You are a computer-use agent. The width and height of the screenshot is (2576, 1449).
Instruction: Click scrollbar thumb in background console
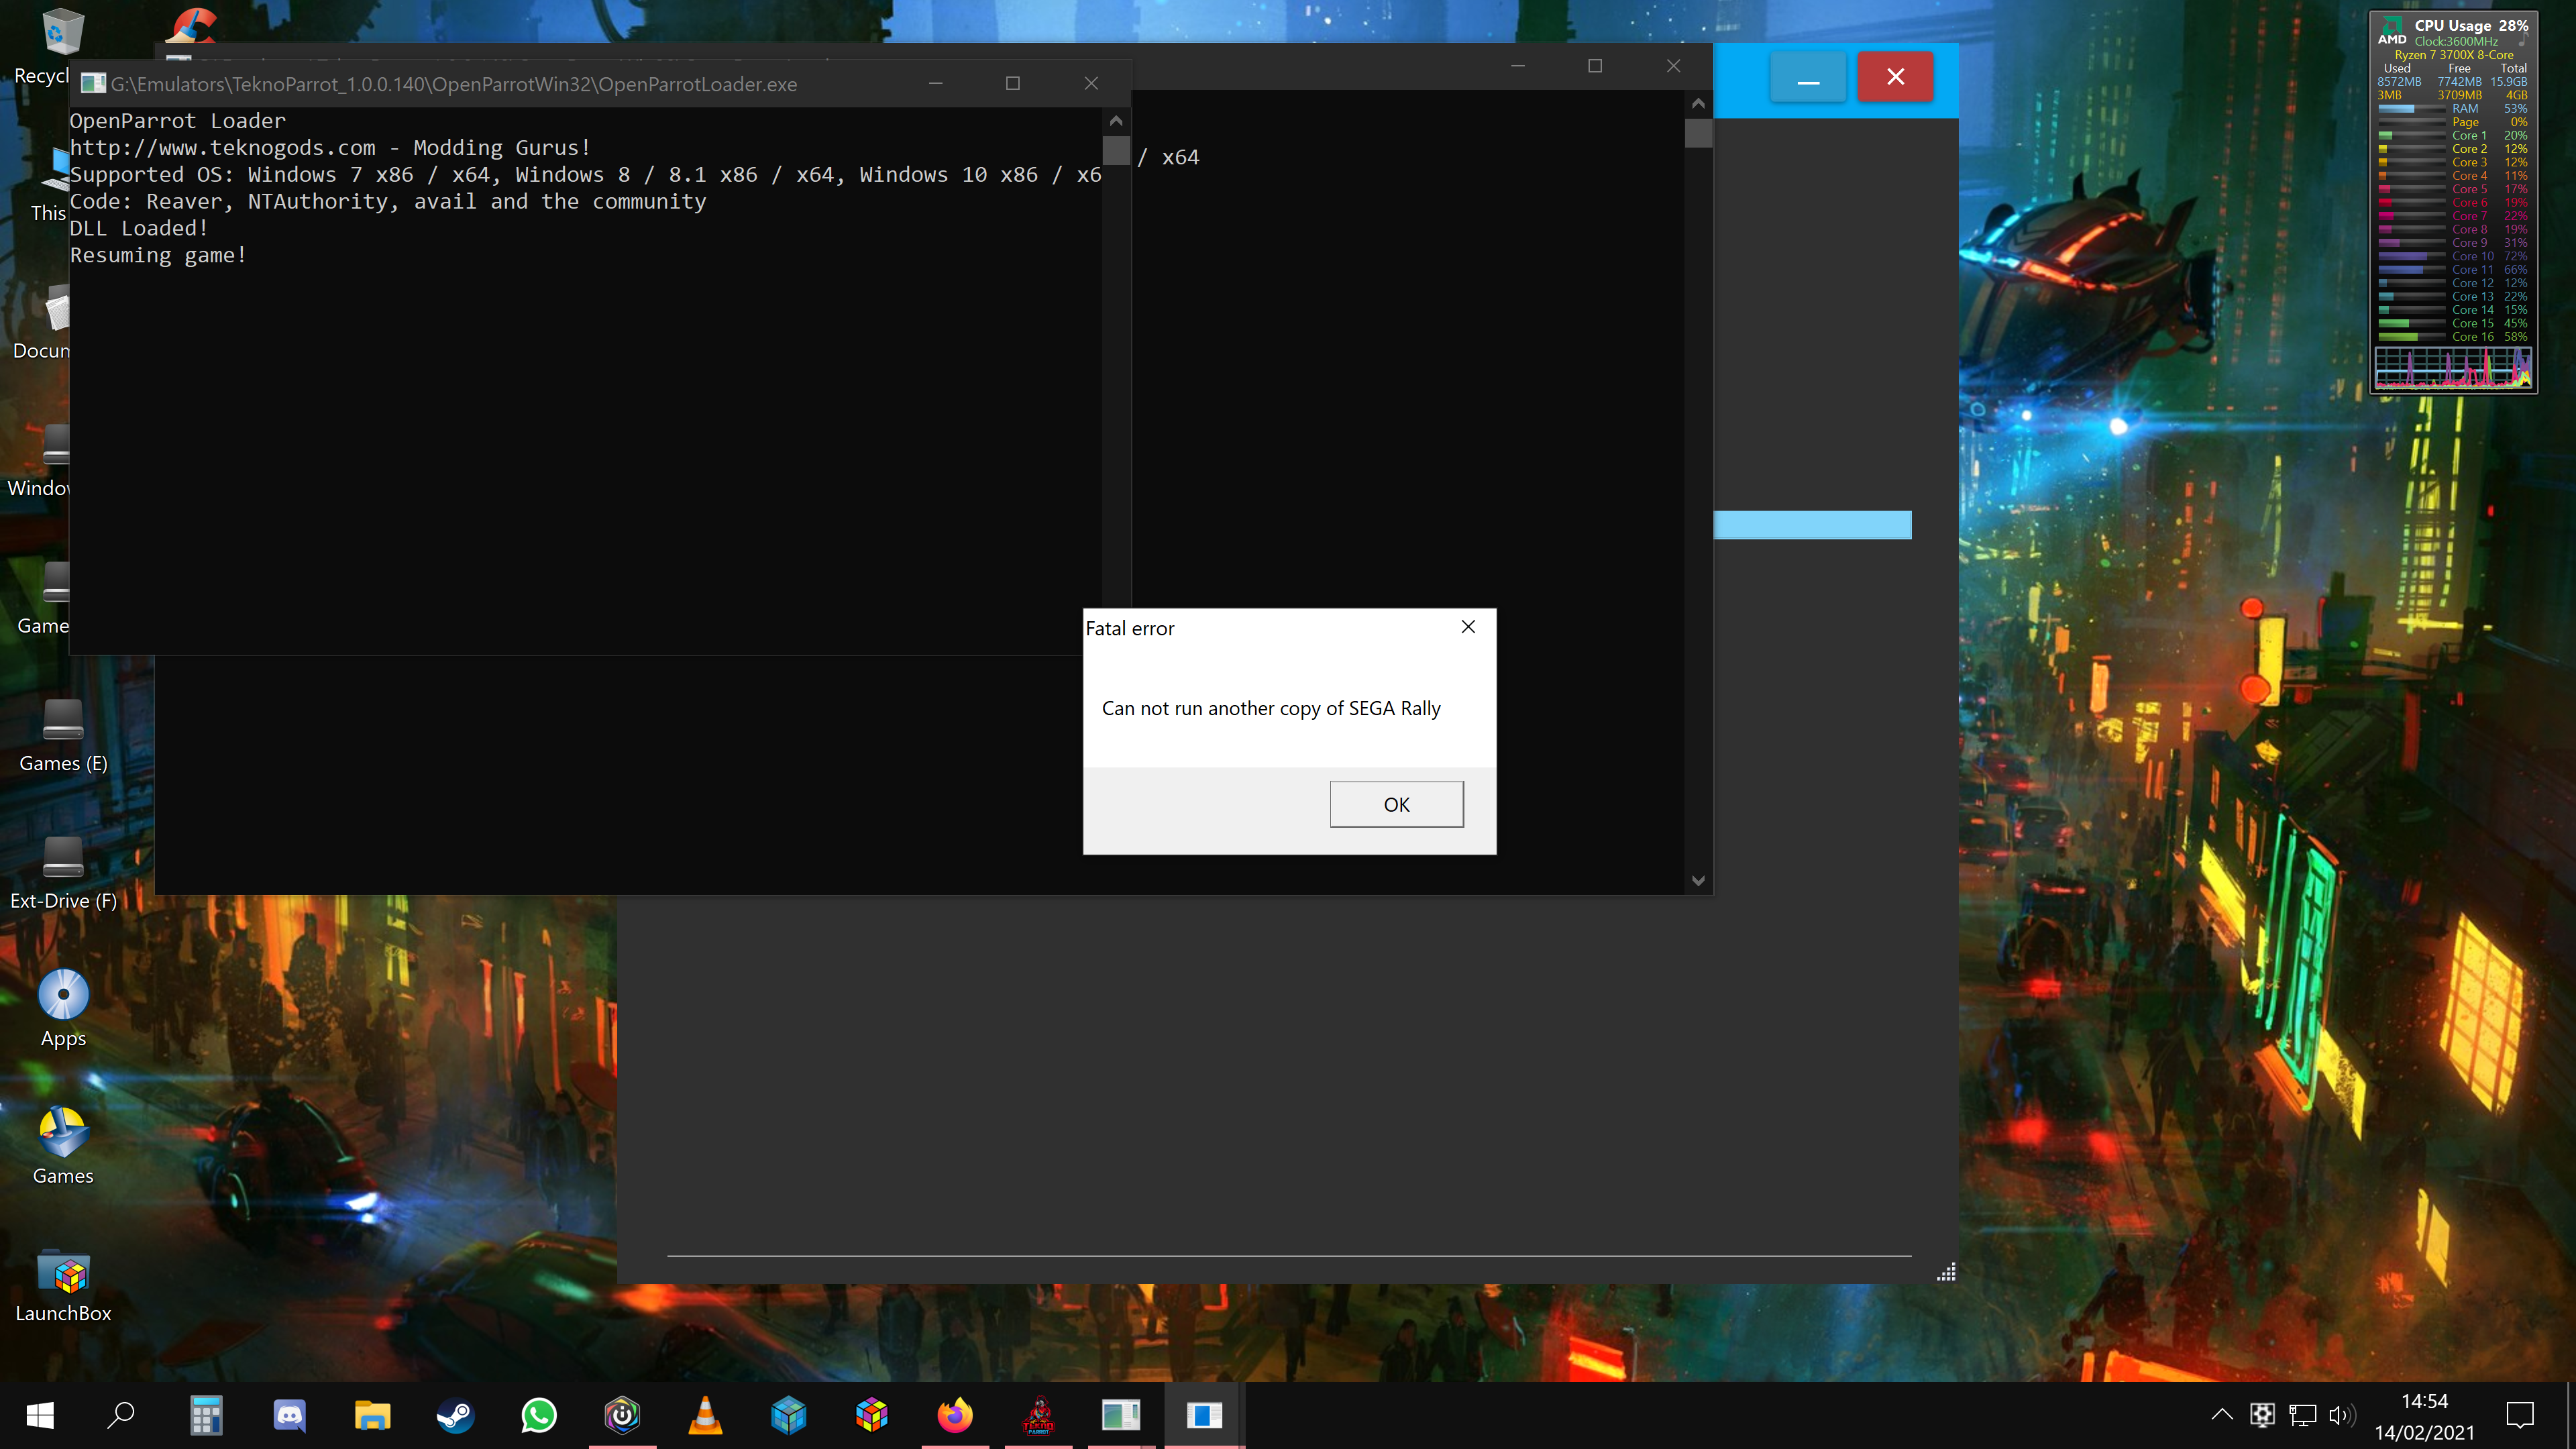(x=1698, y=133)
